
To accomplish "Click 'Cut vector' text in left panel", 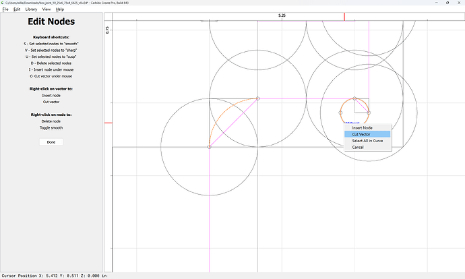I will pos(51,102).
